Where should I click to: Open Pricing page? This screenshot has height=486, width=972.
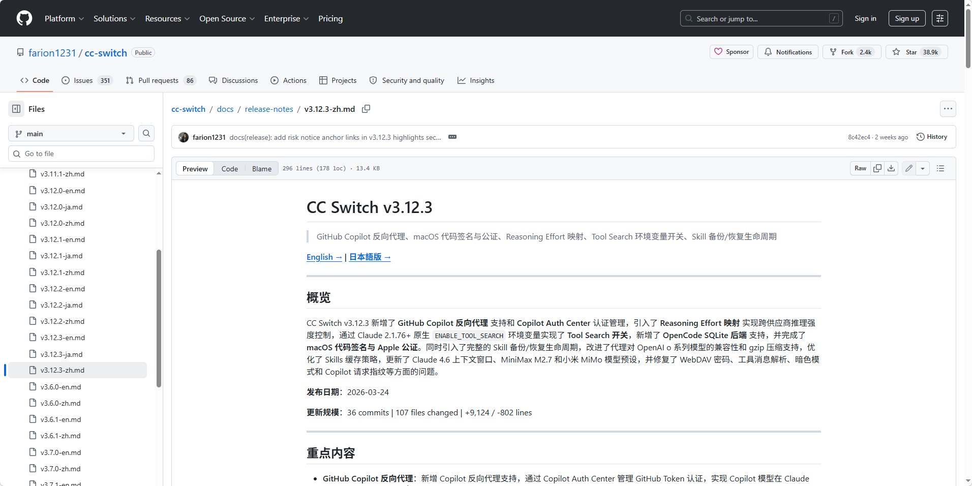point(330,18)
